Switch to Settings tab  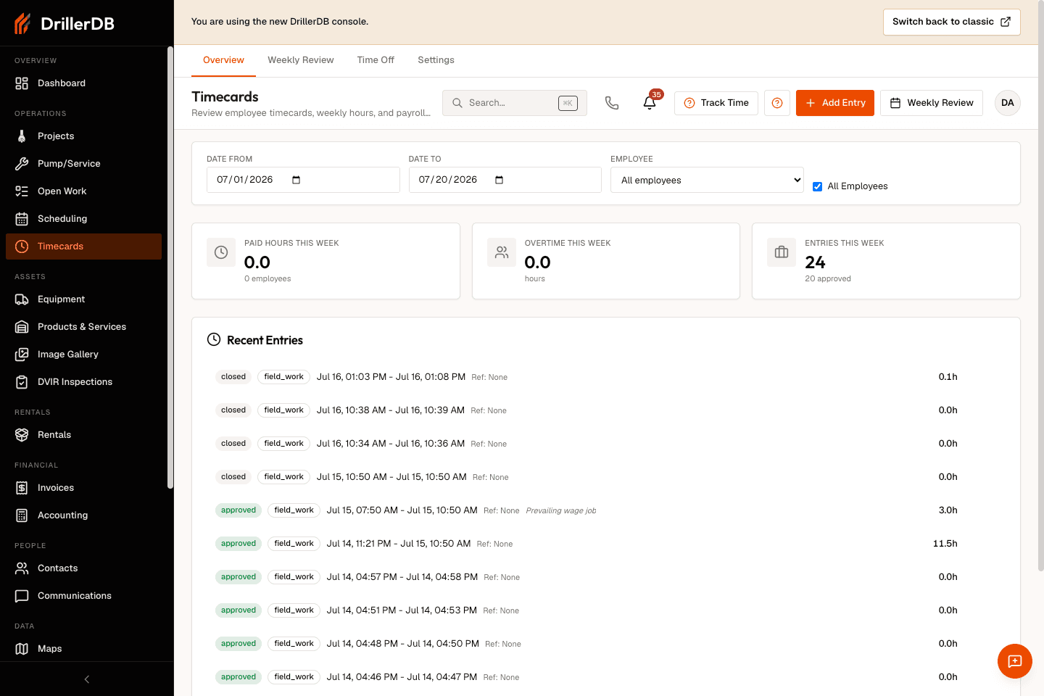436,60
